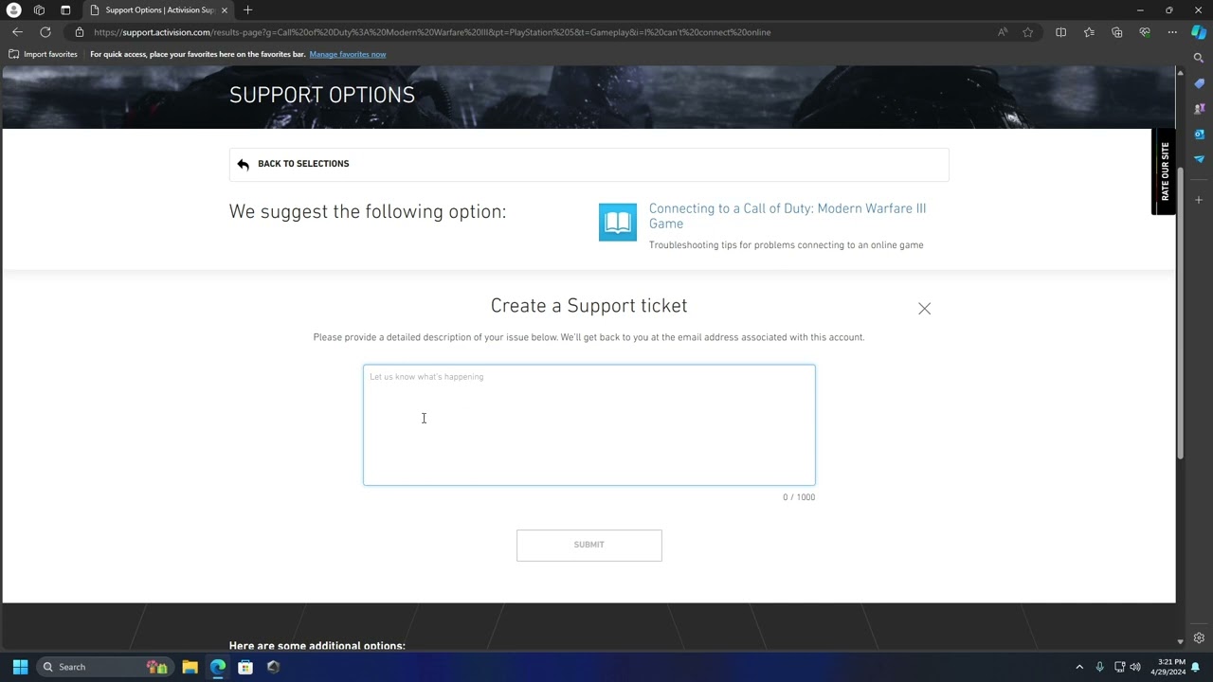Click the address bar URL
This screenshot has width=1213, height=682.
click(432, 32)
